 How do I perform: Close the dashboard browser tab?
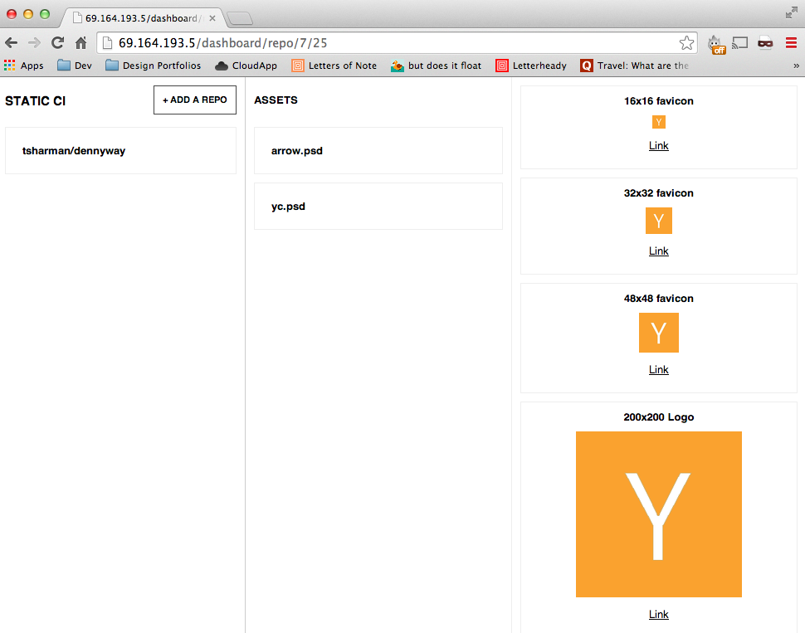click(x=212, y=18)
